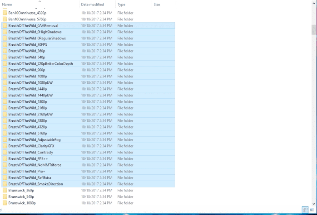Click the BreathOfTheWild_0AARemoval folder icon
Screen dimensions: 317x215
pyautogui.click(x=5, y=26)
